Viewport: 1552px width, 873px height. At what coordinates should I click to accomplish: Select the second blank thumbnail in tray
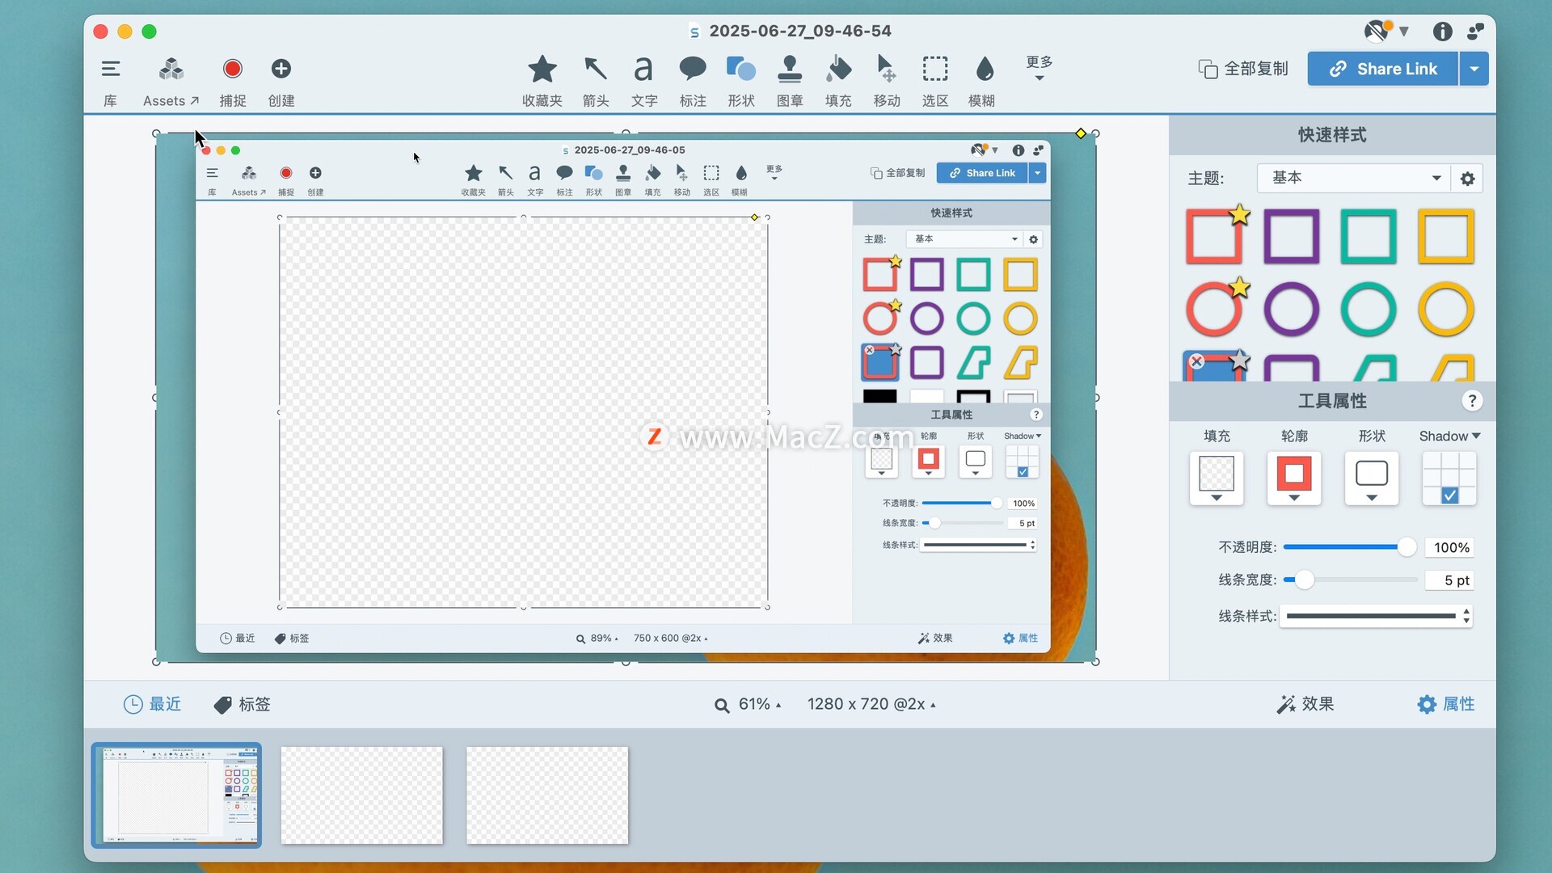tap(362, 795)
